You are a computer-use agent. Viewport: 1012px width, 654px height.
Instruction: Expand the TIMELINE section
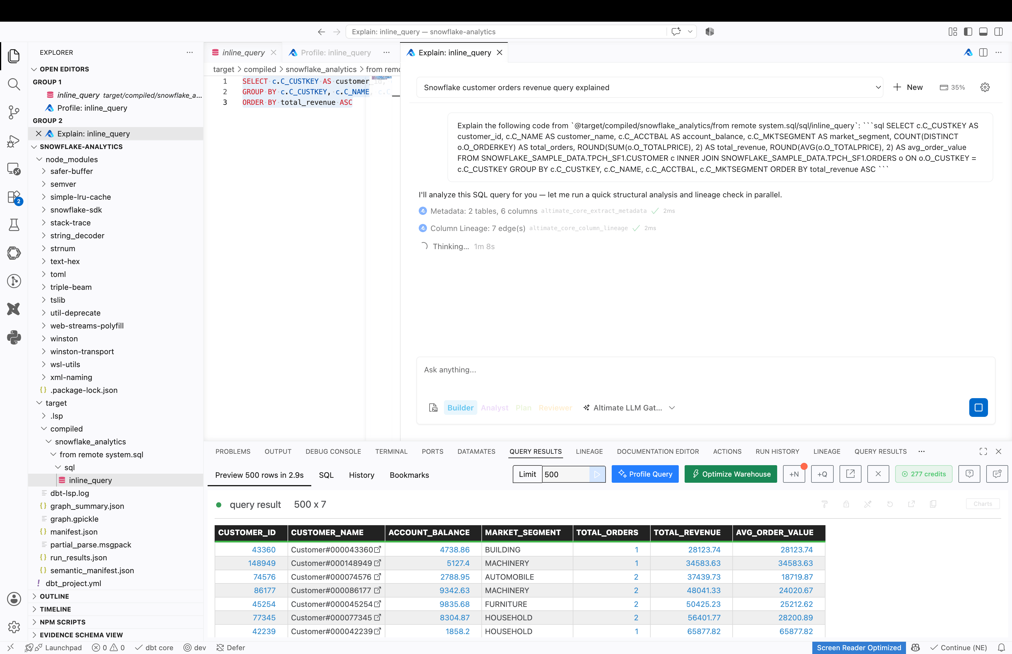pos(55,609)
